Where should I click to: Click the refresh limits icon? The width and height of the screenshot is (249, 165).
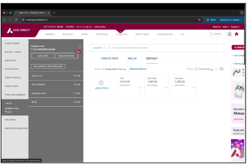click(79, 46)
